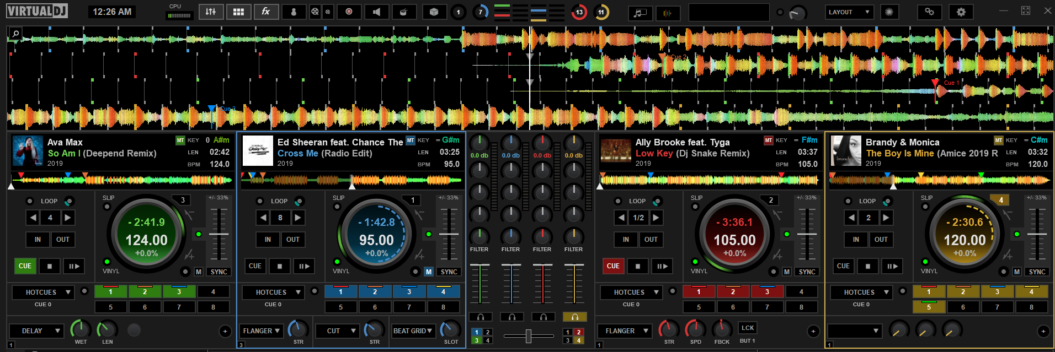
Task: Open the BEAT GRID effect dropdown
Action: pos(413,331)
